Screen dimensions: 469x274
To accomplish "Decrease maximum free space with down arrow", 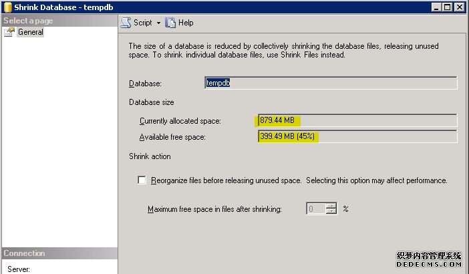I will (x=331, y=212).
